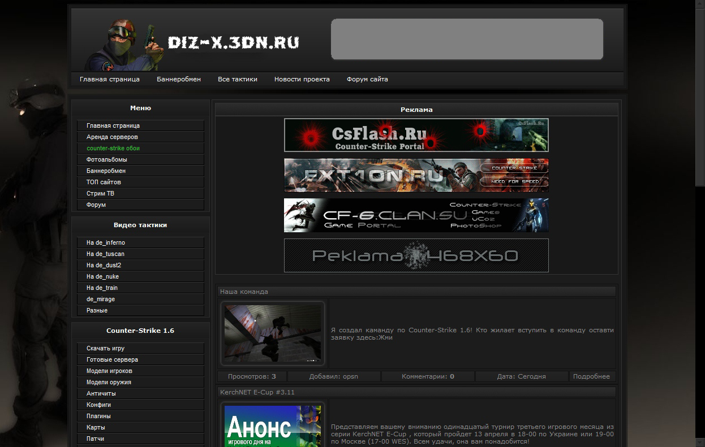This screenshot has width=705, height=447.
Task: Open Форум сайта from top navigation
Action: coord(367,79)
